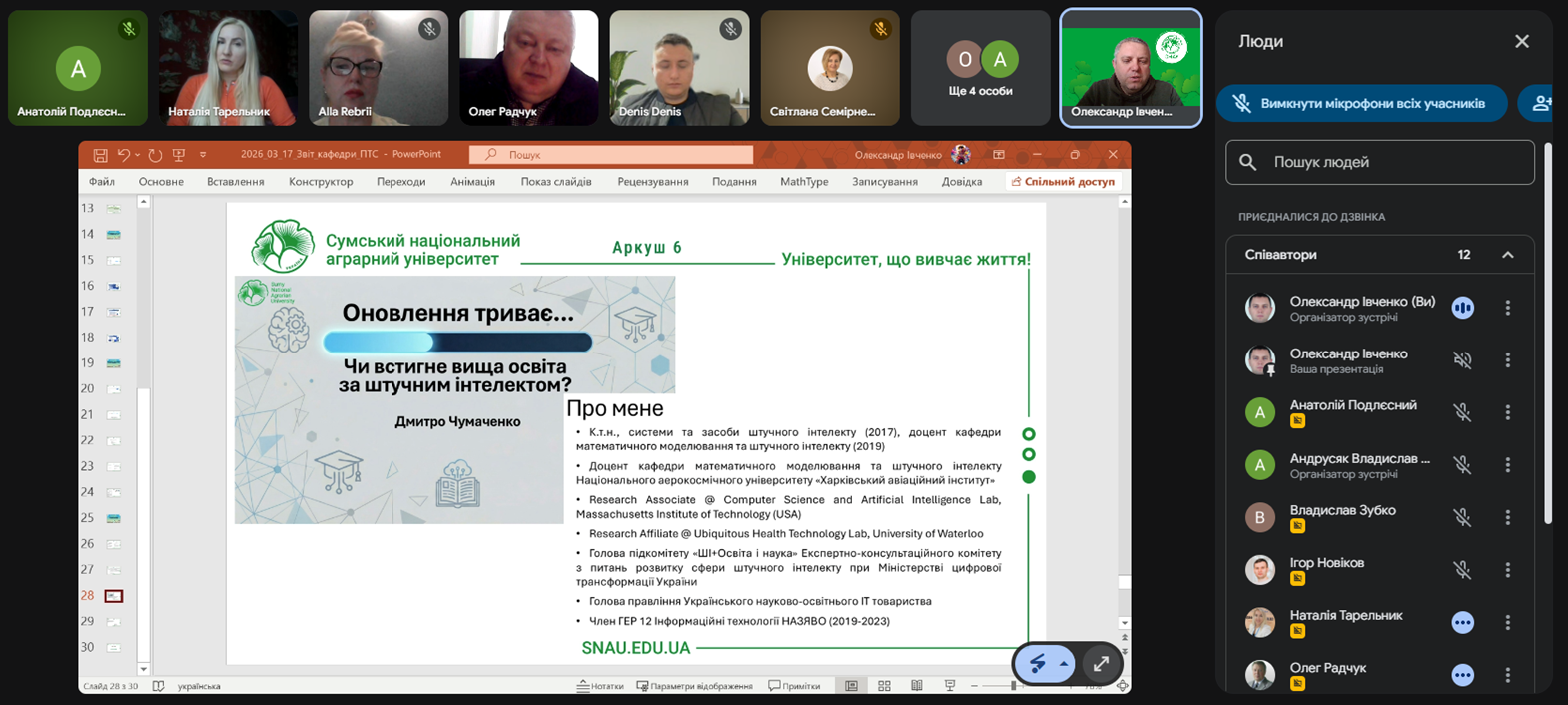Open more options for Владислав Зубко
The width and height of the screenshot is (1568, 705).
point(1507,517)
